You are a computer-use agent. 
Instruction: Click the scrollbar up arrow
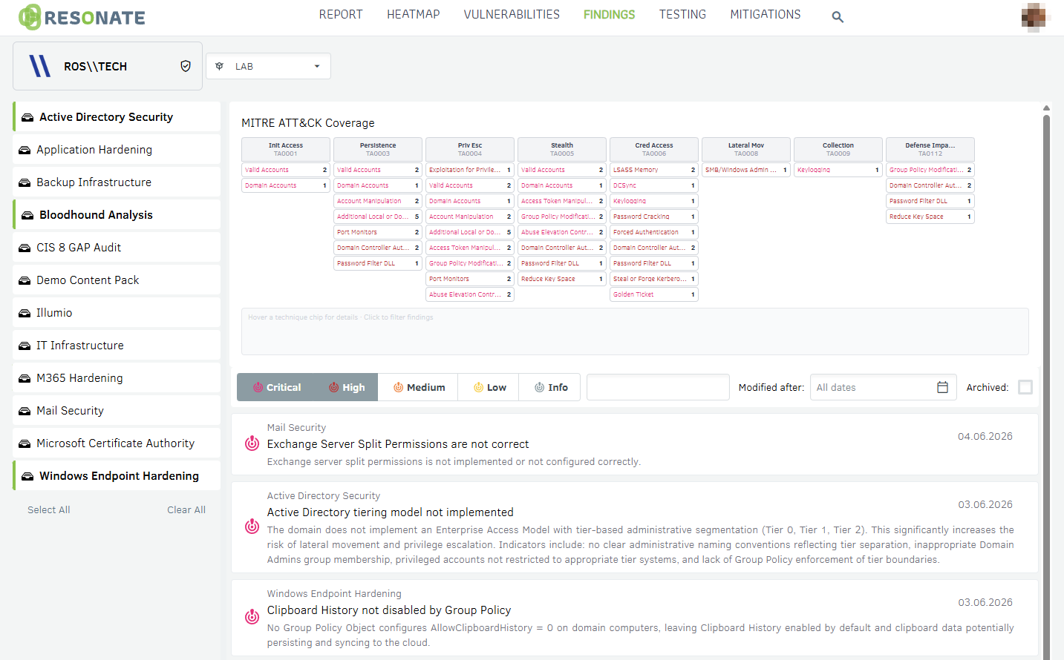click(x=1046, y=108)
